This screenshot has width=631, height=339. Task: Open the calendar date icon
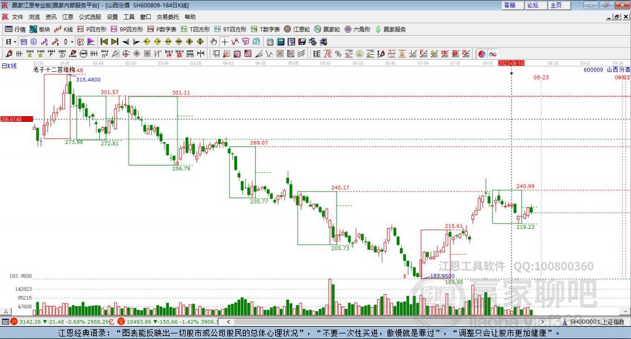[x=270, y=42]
